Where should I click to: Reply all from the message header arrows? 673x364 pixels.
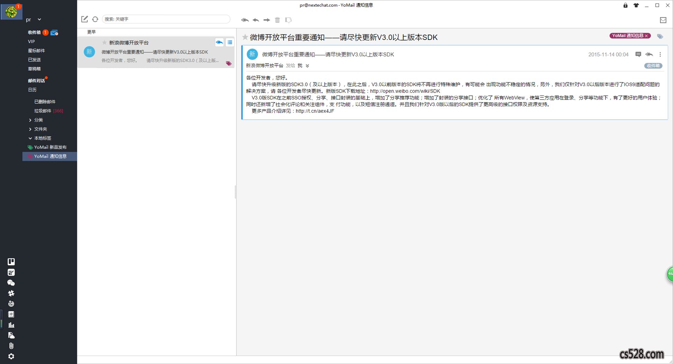pyautogui.click(x=649, y=54)
